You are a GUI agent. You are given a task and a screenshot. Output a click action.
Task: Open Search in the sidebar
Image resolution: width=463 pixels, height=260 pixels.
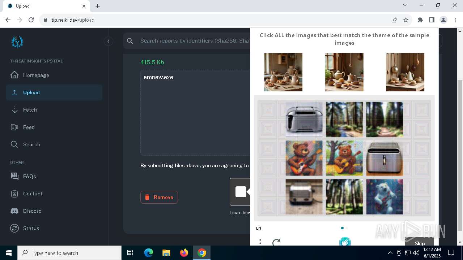54,144
